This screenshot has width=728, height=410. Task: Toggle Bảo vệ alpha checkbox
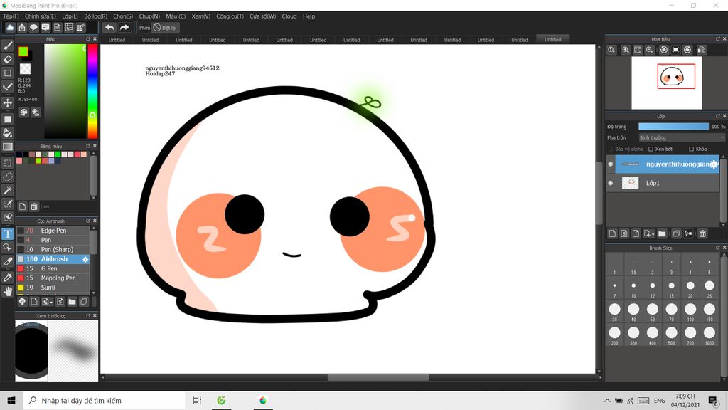click(611, 149)
